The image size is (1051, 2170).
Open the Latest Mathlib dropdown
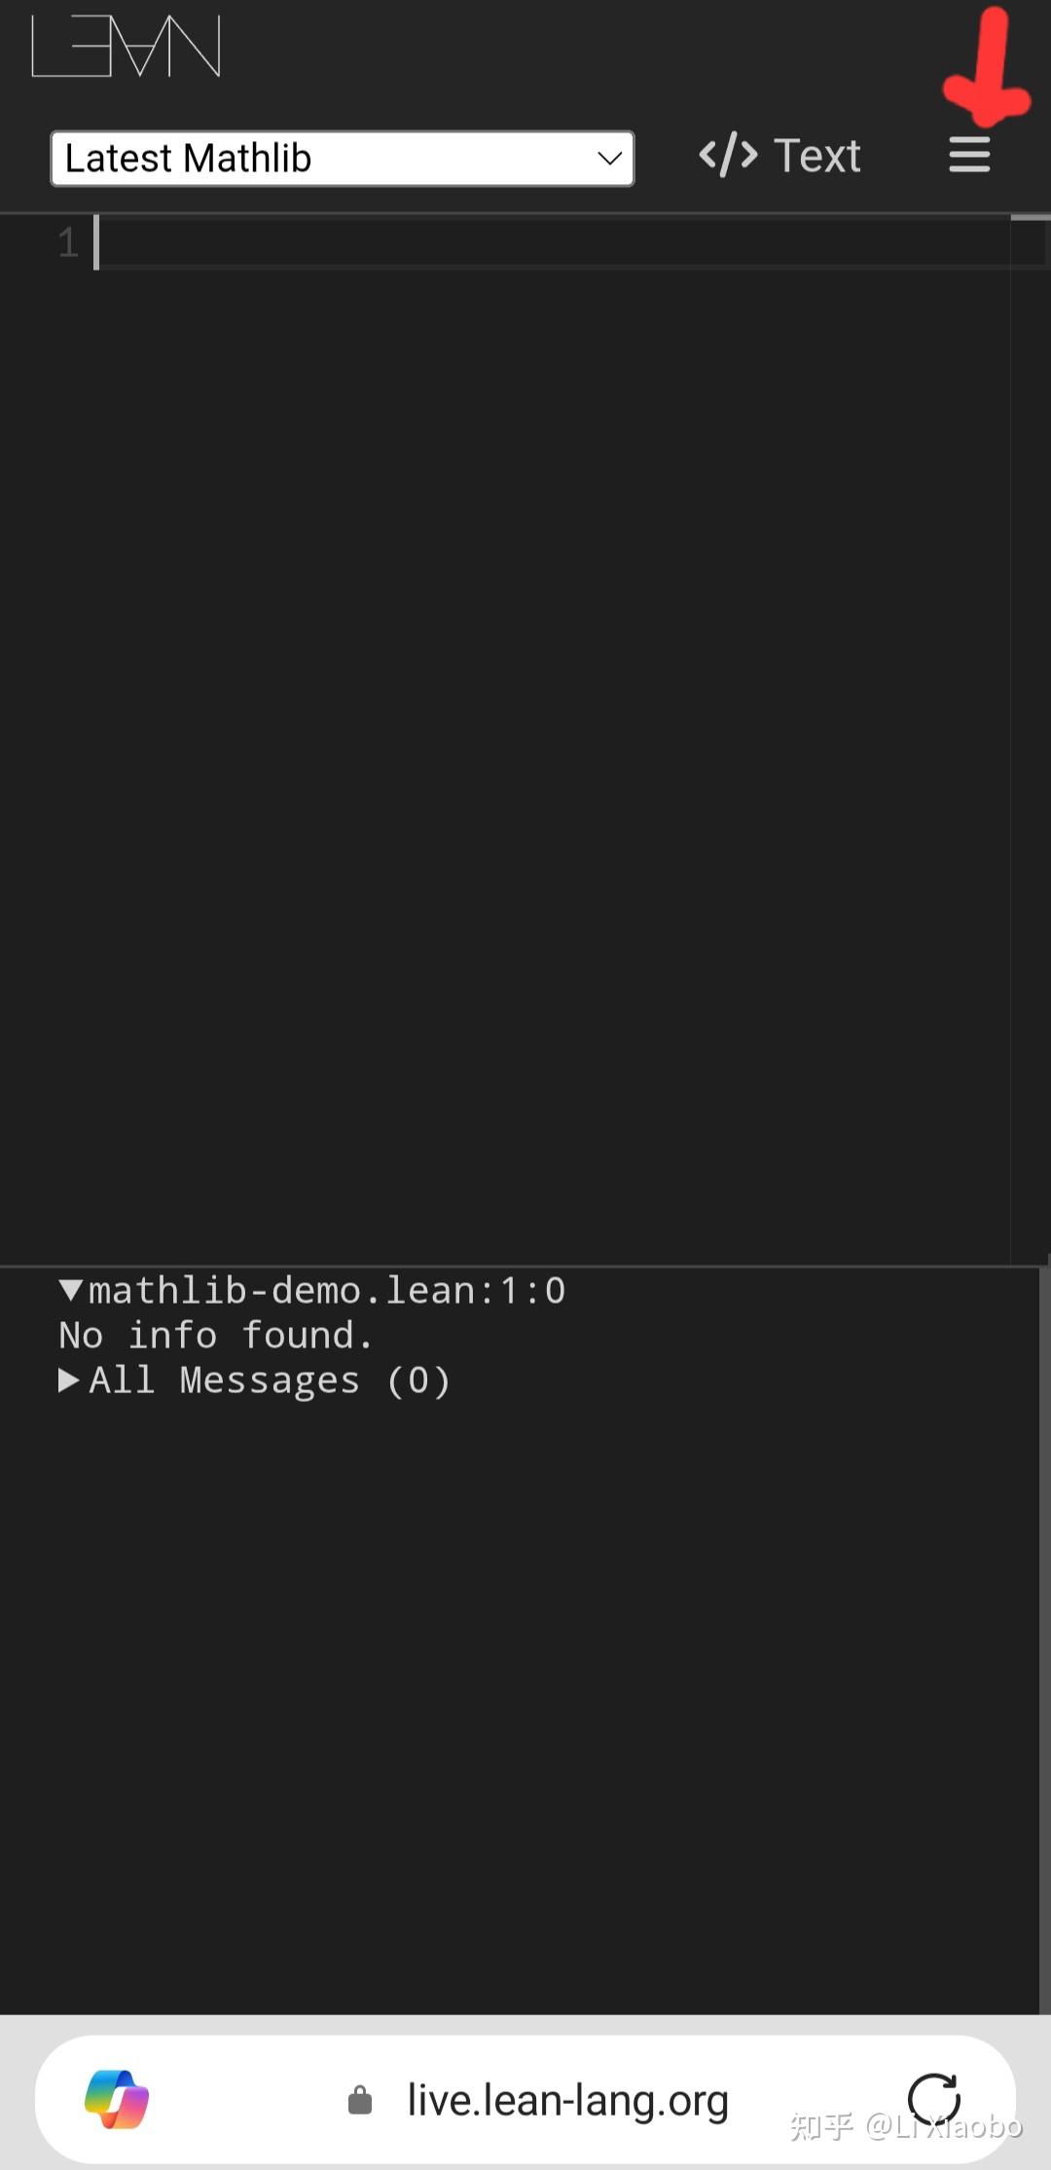point(343,159)
